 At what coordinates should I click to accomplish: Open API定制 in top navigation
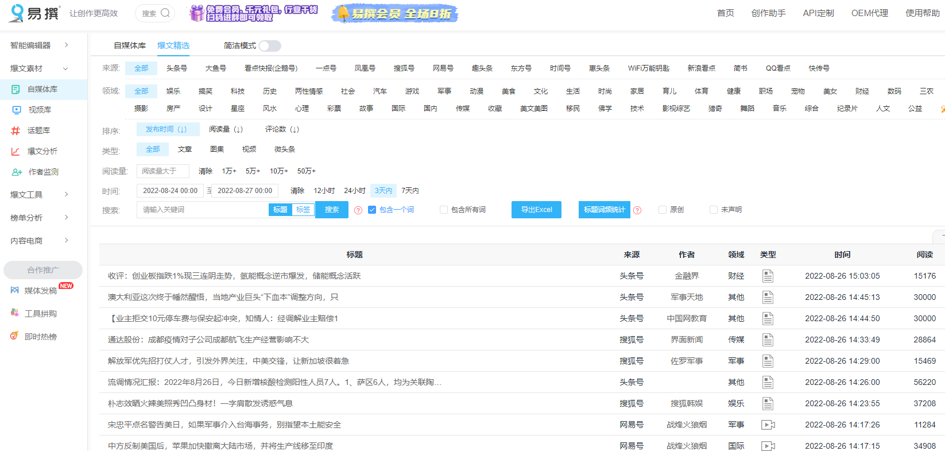click(x=818, y=13)
